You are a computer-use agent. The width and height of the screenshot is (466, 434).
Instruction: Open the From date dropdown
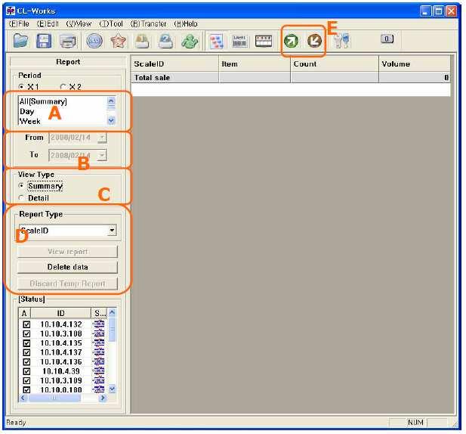pos(102,138)
